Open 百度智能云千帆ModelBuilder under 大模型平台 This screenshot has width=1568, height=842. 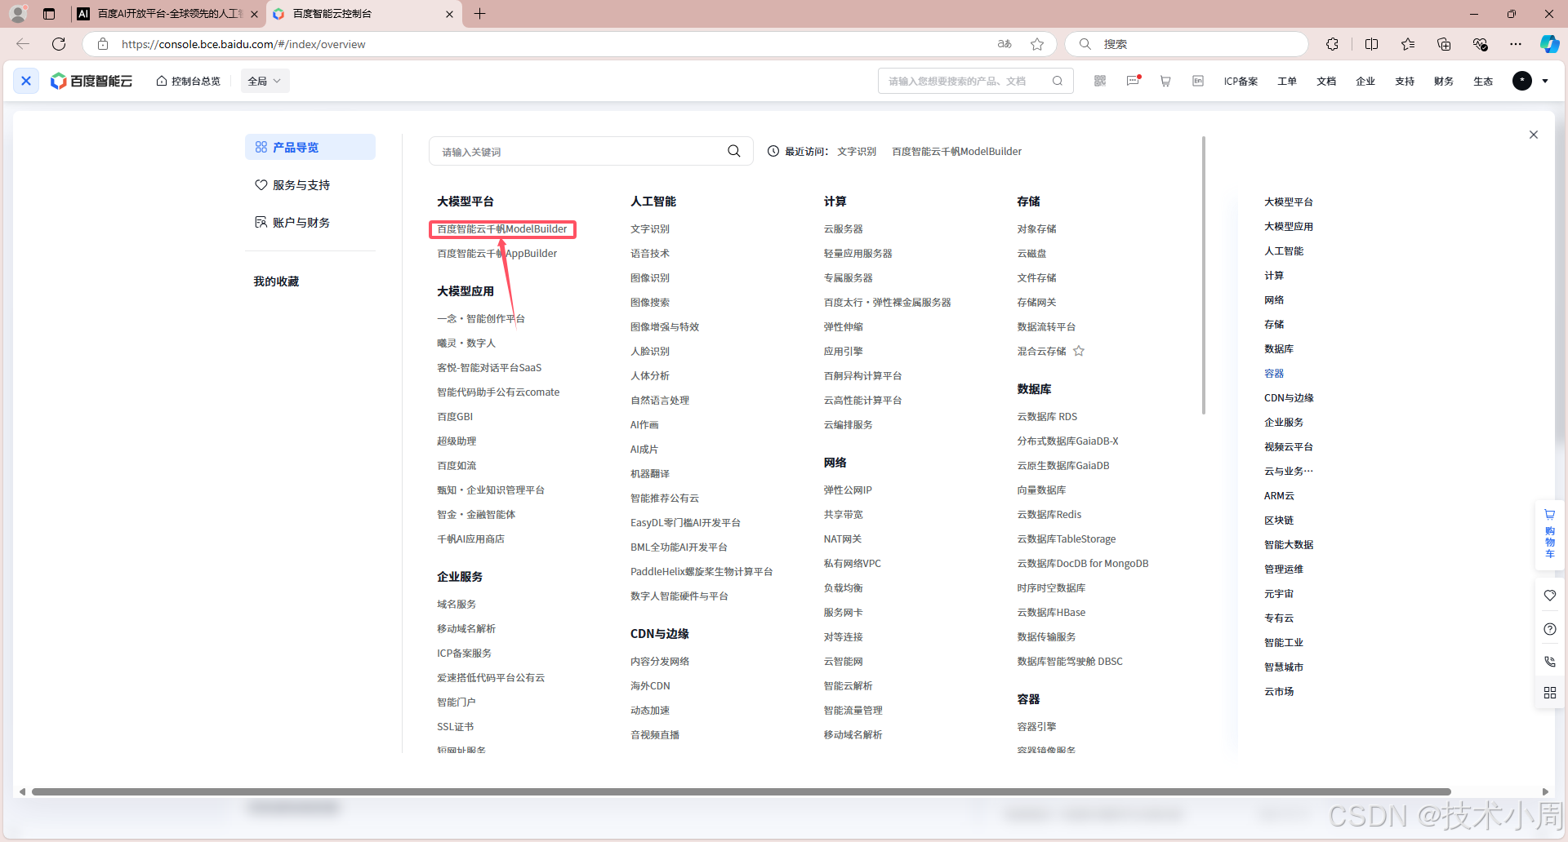[502, 229]
